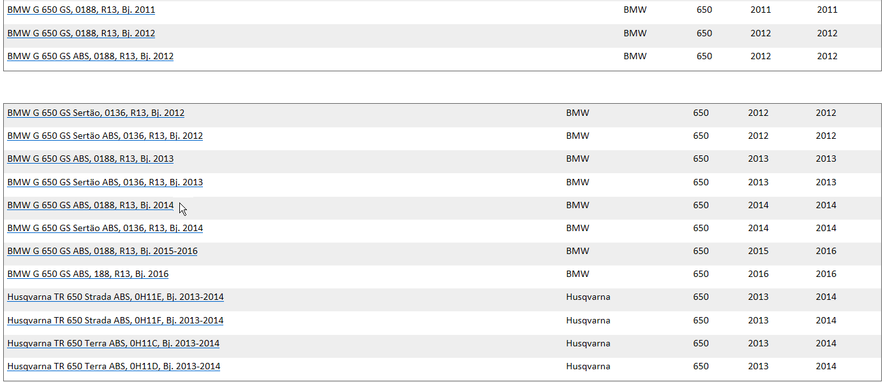Open BMW G 650 GS Sertão ABS Bj. 2014

click(105, 228)
